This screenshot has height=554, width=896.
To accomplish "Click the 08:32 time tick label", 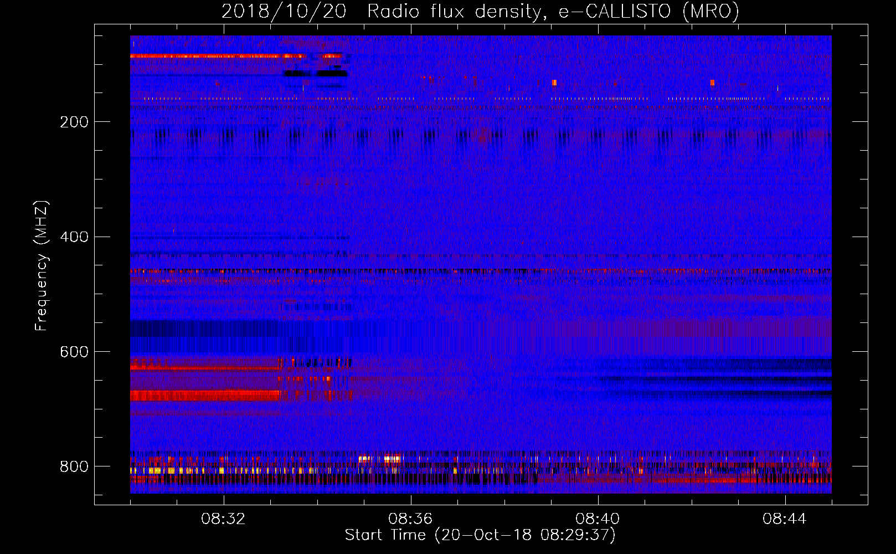I will tap(223, 519).
